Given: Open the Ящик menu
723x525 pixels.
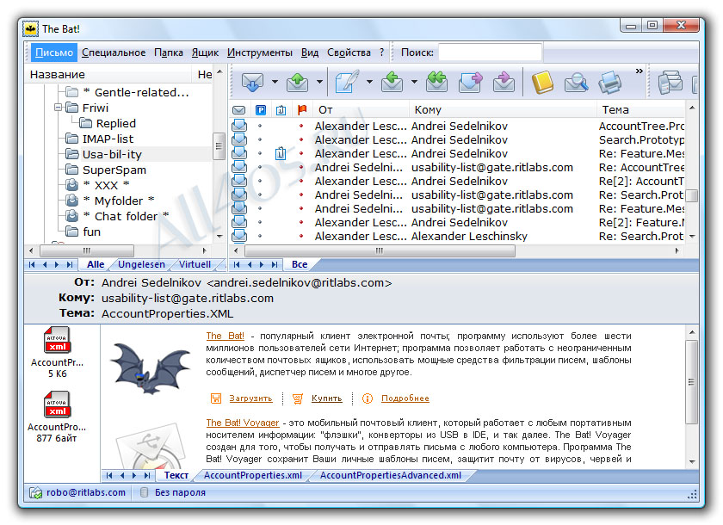Looking at the screenshot, I should [x=205, y=52].
